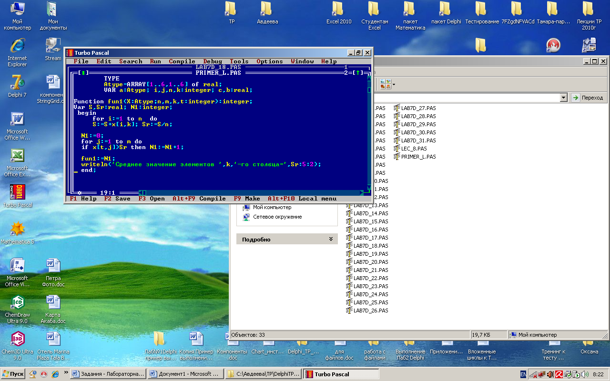The image size is (610, 381).
Task: Select the Microsoft Office Excel desktop icon
Action: coord(18,163)
